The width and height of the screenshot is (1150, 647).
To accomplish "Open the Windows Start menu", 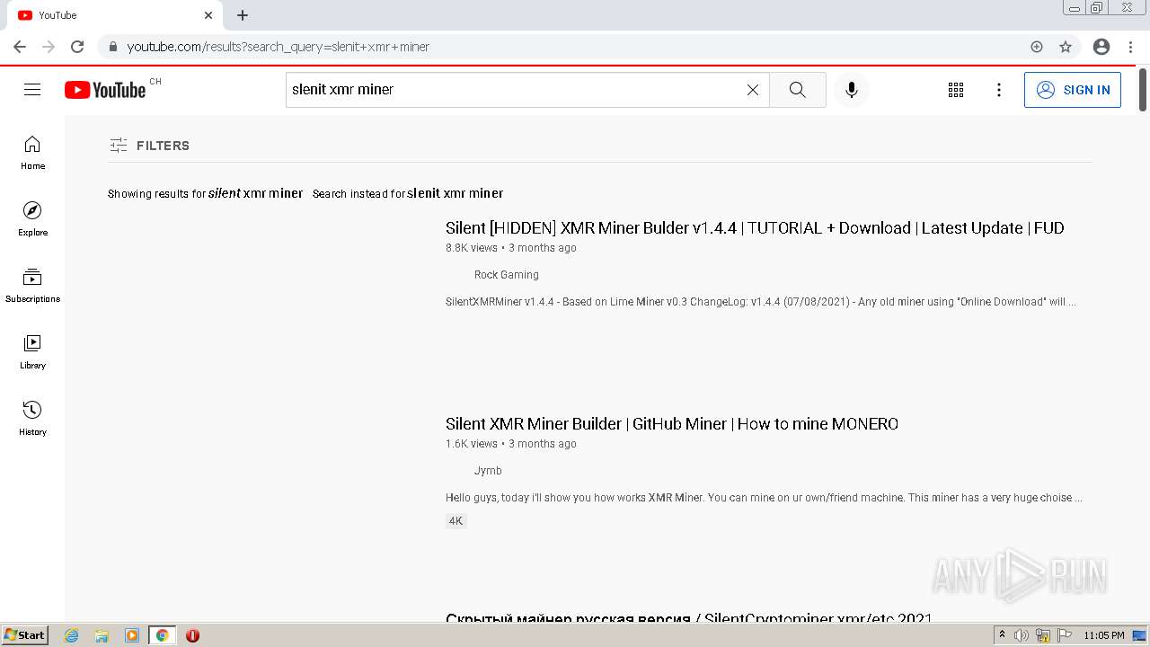I will point(24,635).
